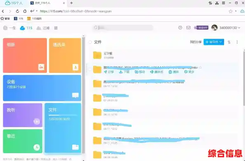Close the 文件_115个人 tab
The image size is (245, 161).
(64, 3)
